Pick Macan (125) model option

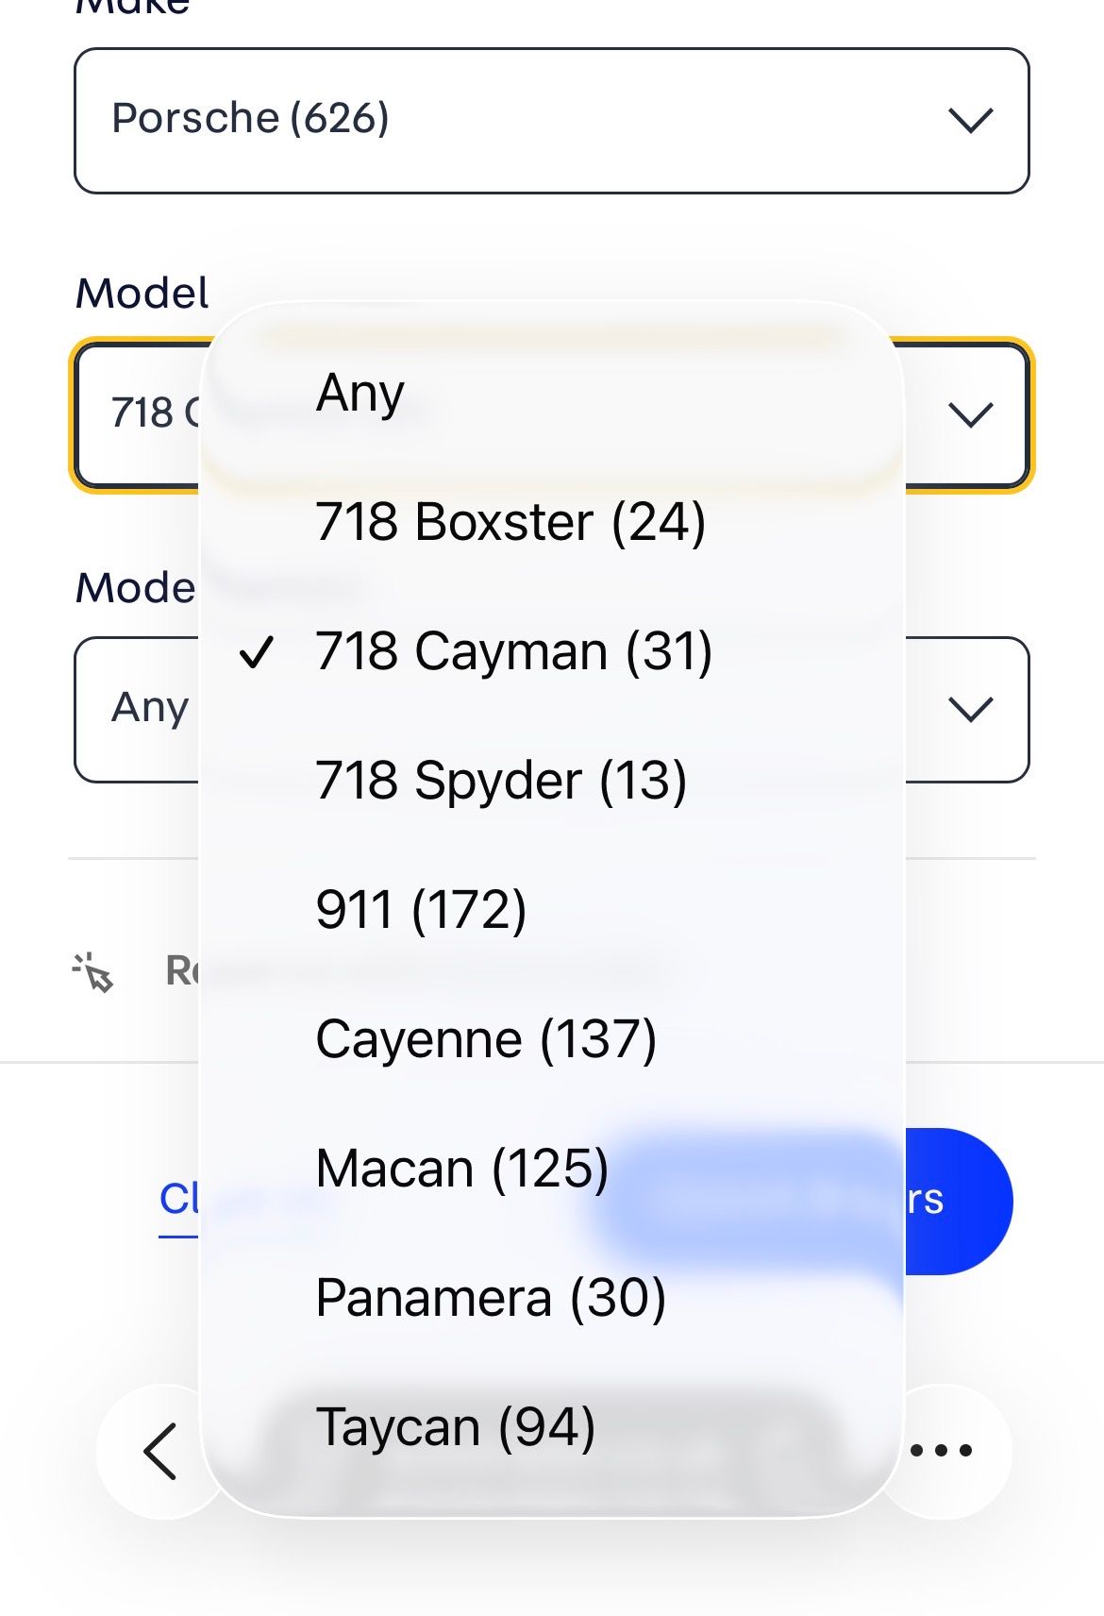coord(461,1169)
